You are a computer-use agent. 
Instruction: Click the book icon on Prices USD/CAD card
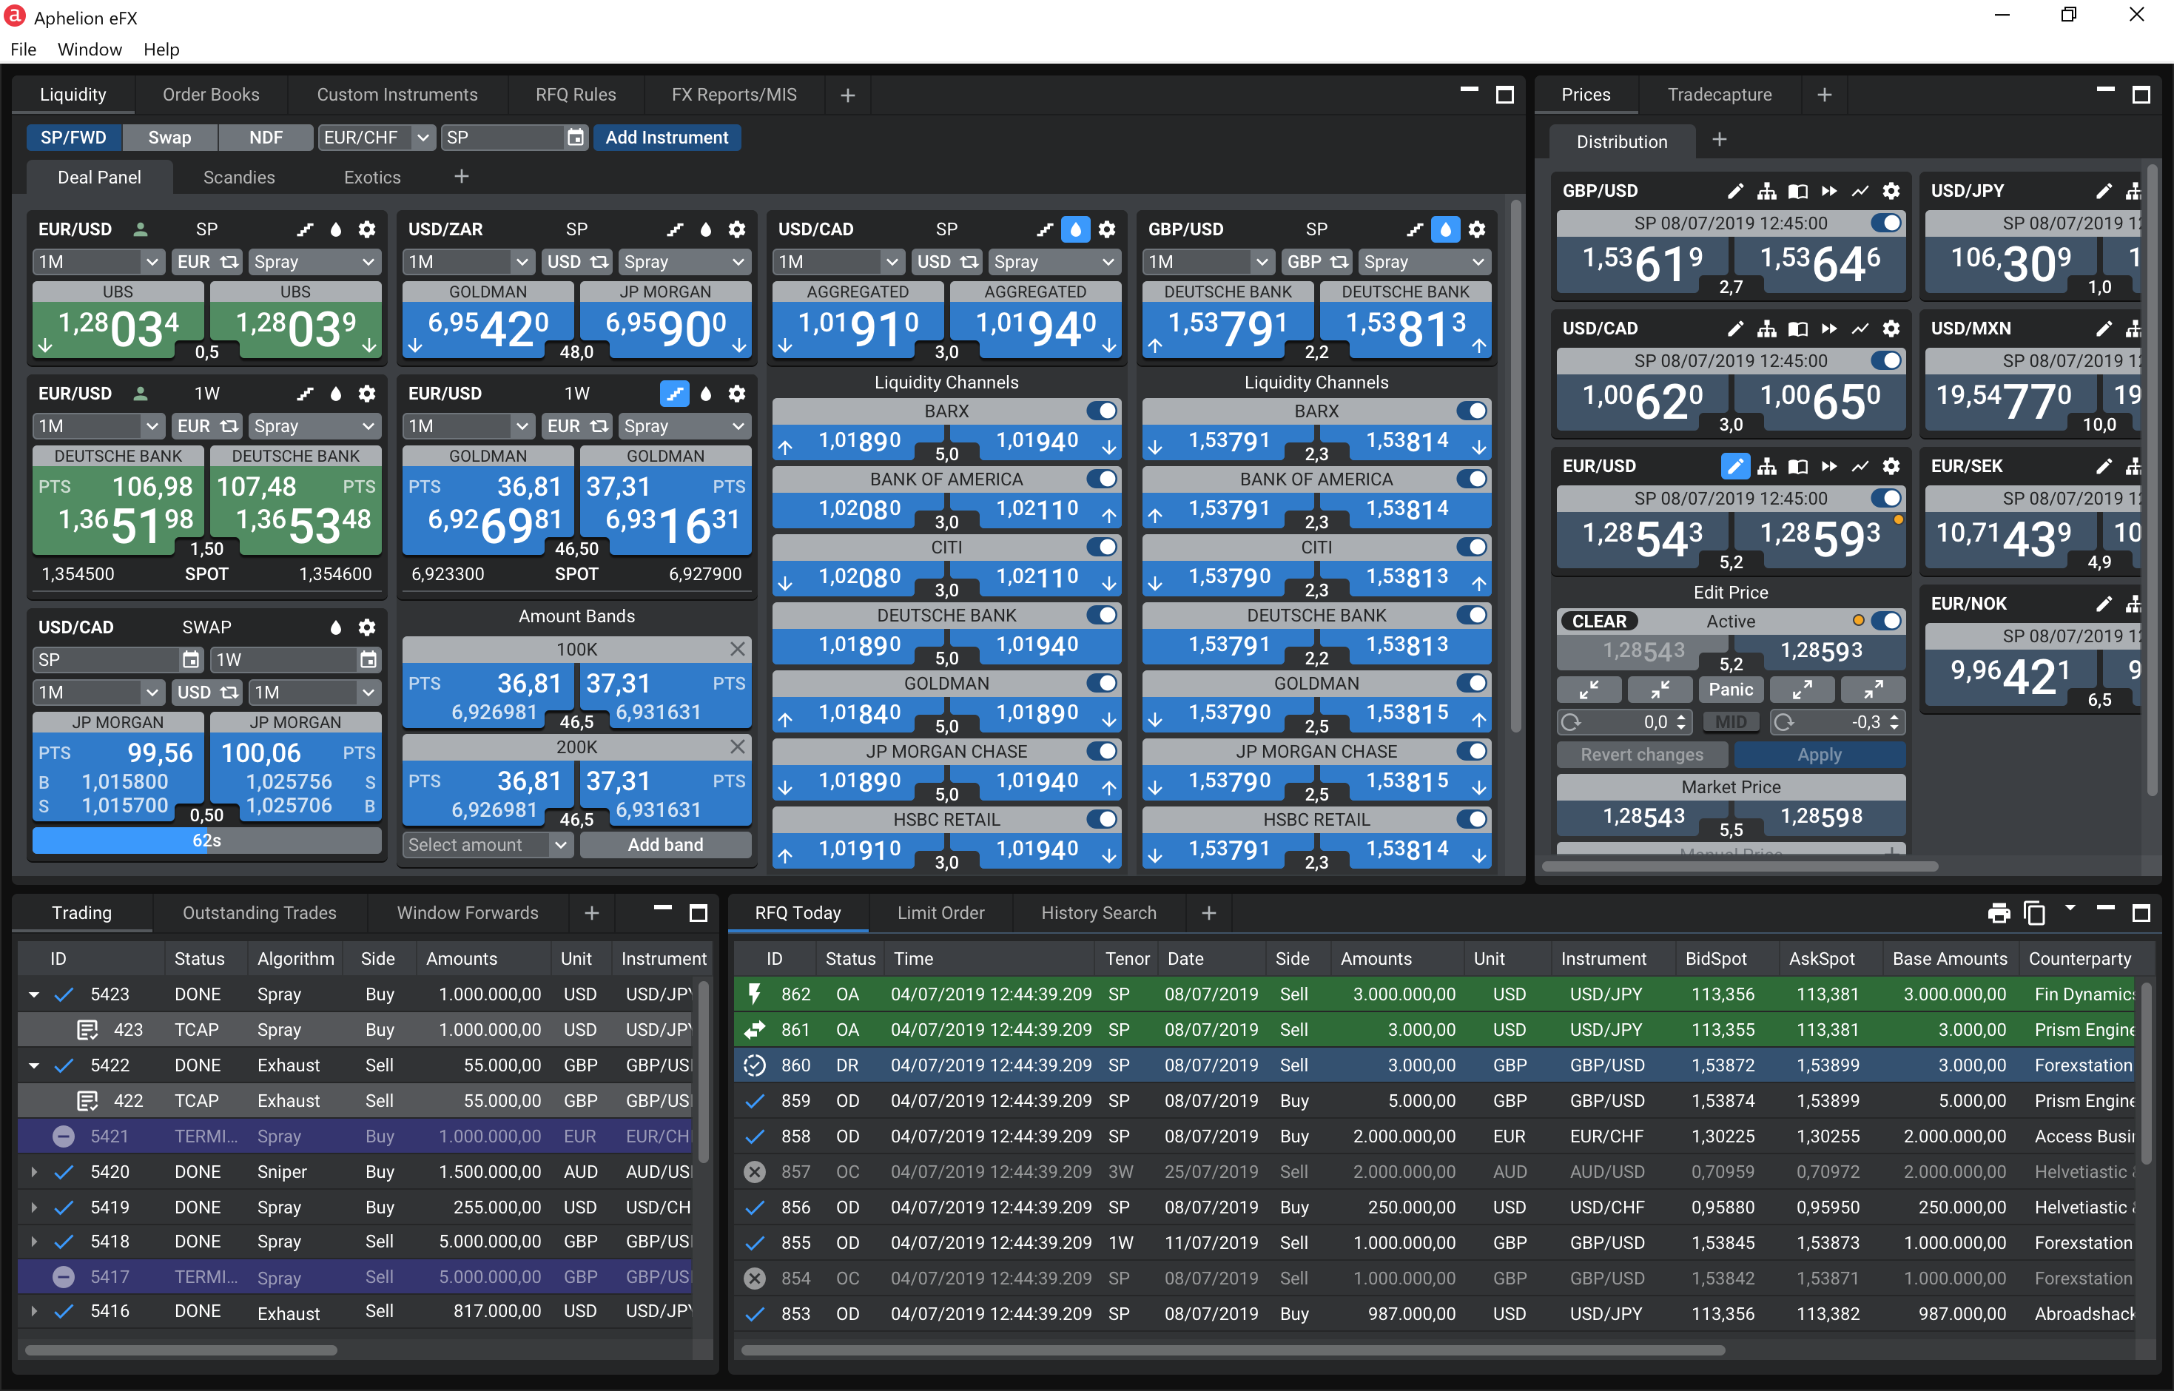click(1797, 329)
